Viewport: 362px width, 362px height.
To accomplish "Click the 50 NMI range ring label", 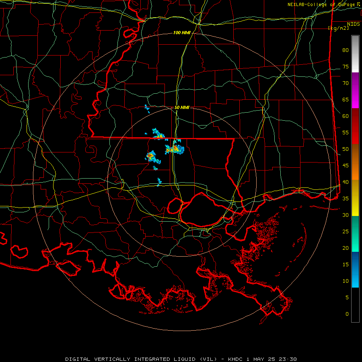I will 182,107.
